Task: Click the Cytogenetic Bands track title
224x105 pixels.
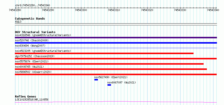Action: coord(30,19)
